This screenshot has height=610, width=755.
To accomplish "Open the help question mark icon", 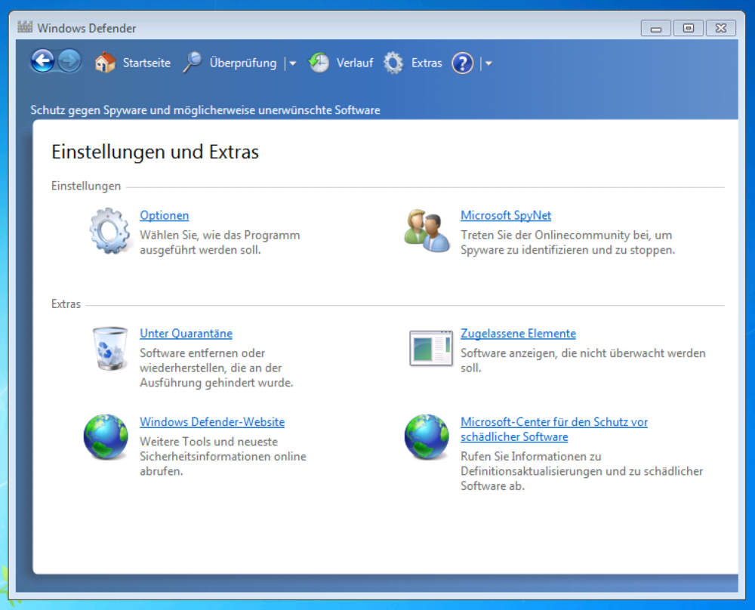I will coord(462,63).
